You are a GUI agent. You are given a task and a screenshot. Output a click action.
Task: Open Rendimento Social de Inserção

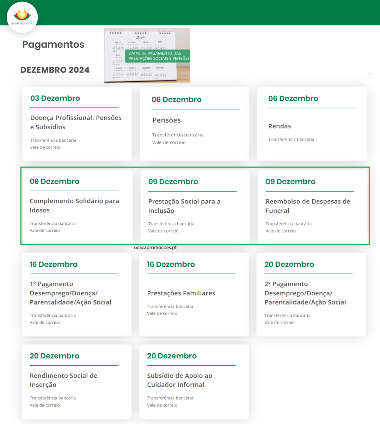63,380
